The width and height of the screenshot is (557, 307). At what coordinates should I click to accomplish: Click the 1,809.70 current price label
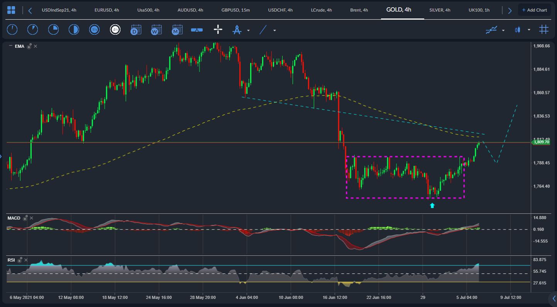coord(540,142)
